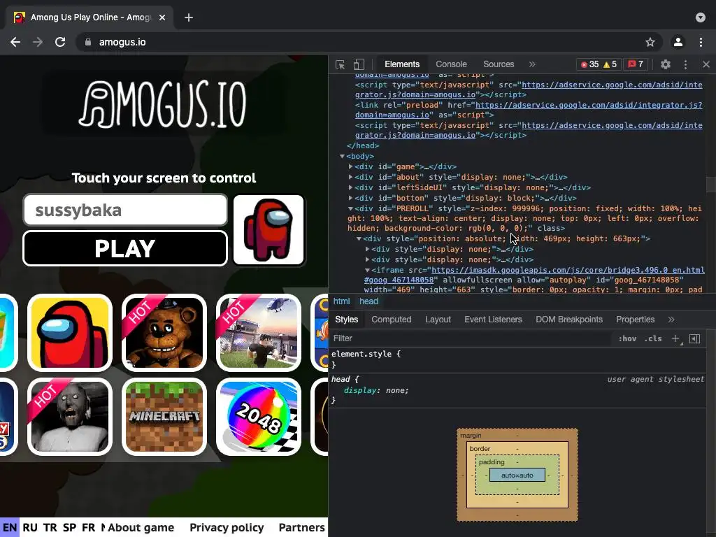Toggle the device toolbar icon
The width and height of the screenshot is (716, 537).
[x=359, y=64]
